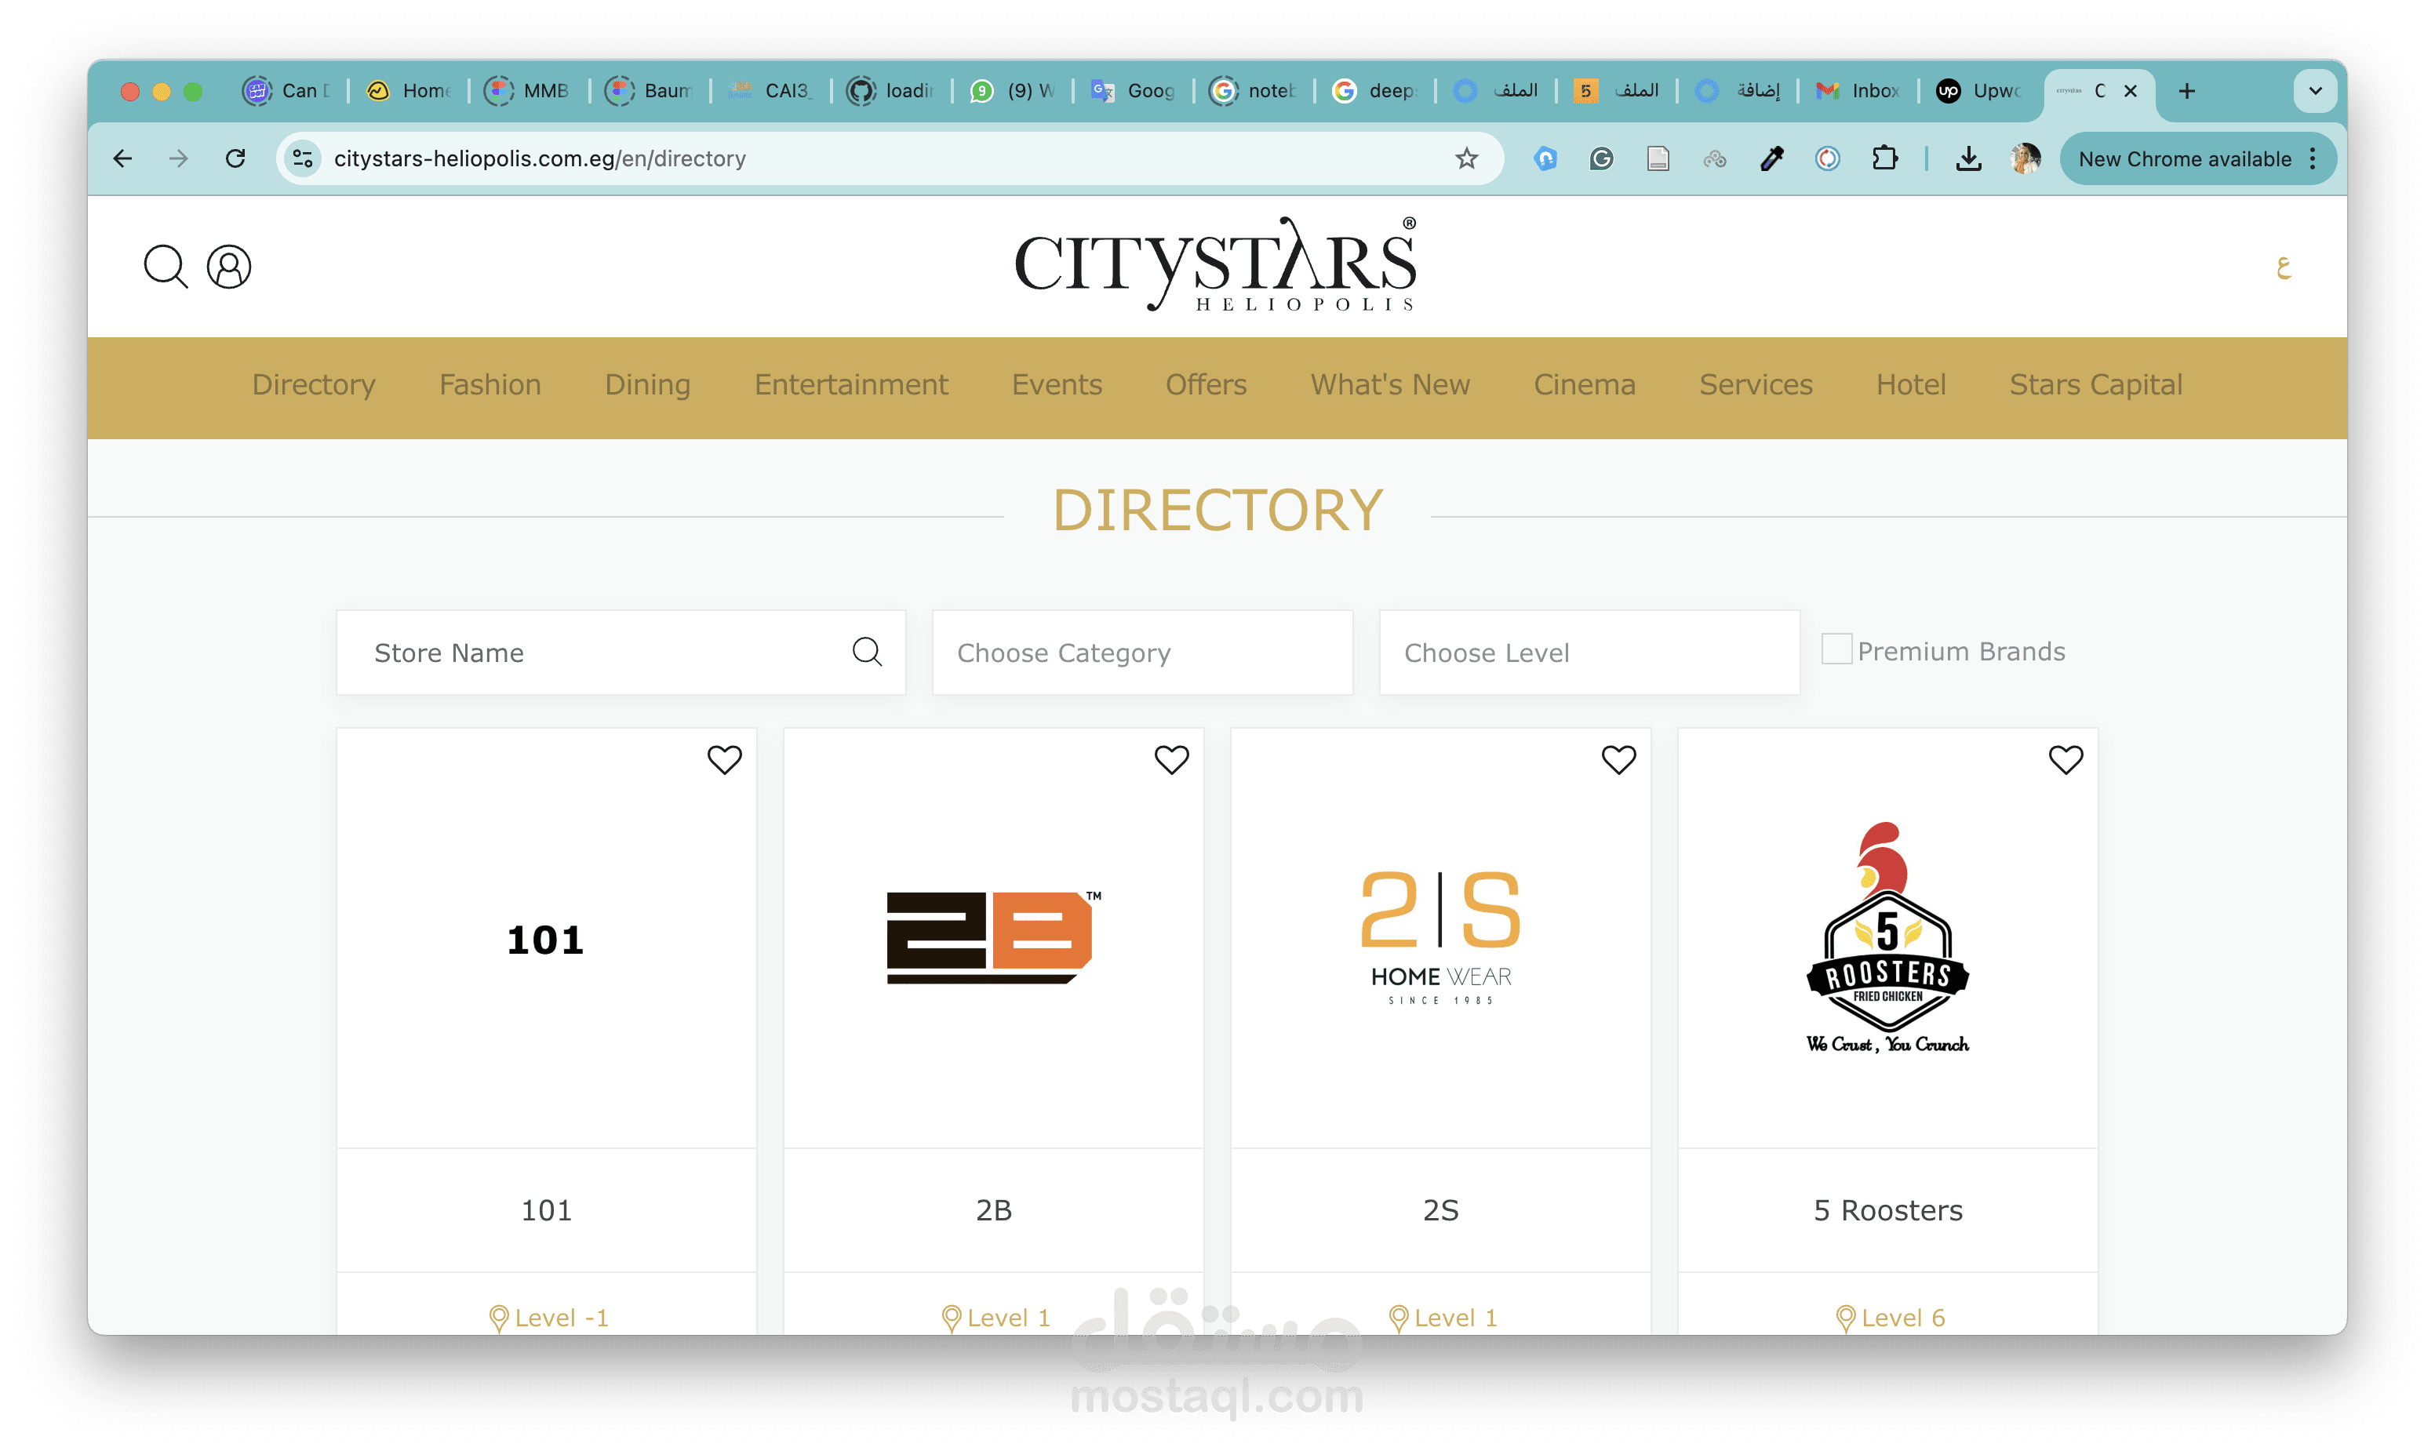The width and height of the screenshot is (2435, 1451).
Task: Go back to the previous page
Action: pyautogui.click(x=122, y=158)
